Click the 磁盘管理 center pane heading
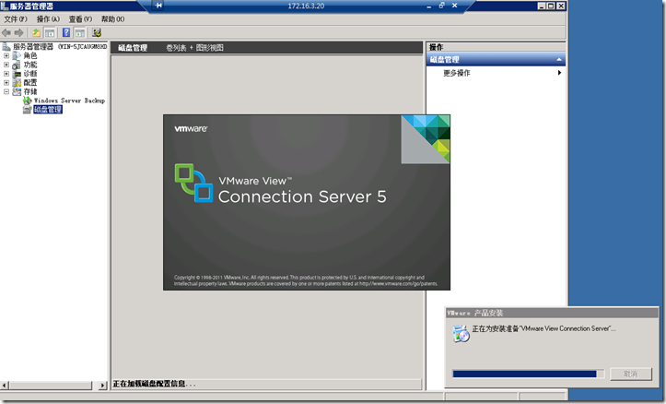 coord(133,48)
